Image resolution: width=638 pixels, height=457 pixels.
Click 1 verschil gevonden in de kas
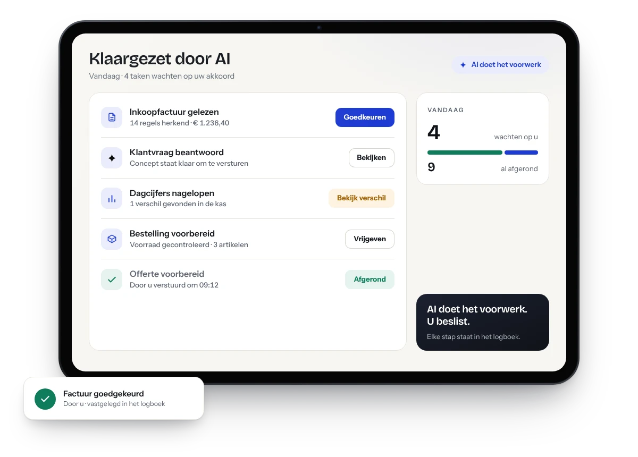pos(178,204)
